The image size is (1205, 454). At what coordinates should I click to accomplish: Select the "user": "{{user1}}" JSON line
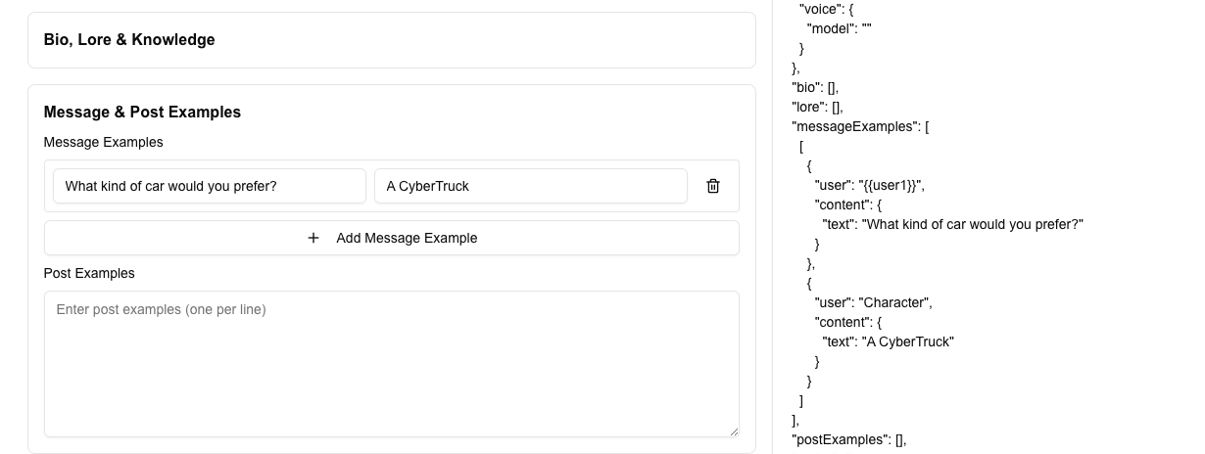pos(869,186)
